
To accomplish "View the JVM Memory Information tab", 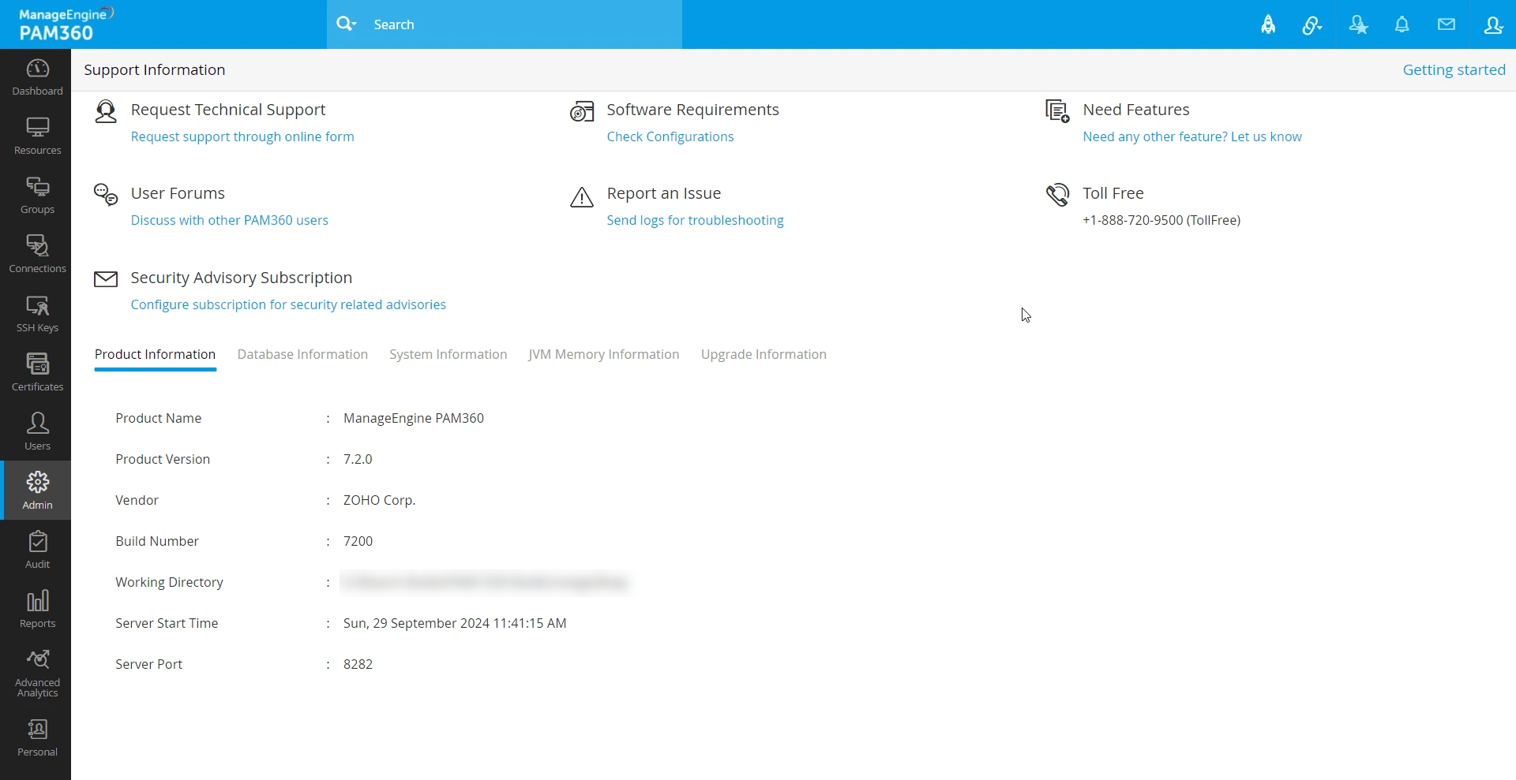I will 604,355.
